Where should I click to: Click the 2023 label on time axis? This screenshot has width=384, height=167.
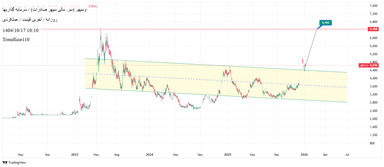coord(75,155)
